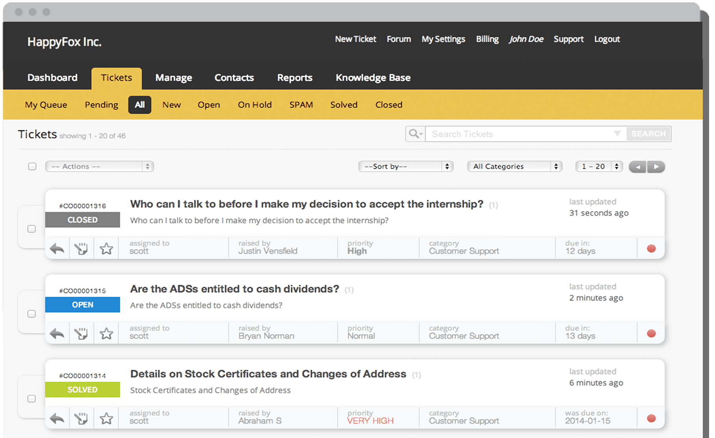Open ticket 'Are the ADSs entitled' title
The width and height of the screenshot is (715, 438).
coord(235,289)
